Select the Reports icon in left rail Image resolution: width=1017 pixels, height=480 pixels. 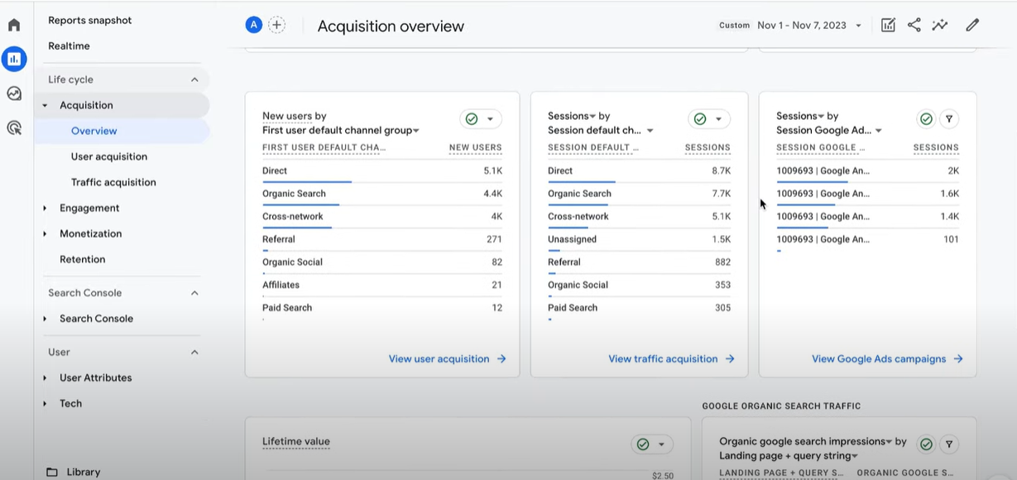[14, 59]
